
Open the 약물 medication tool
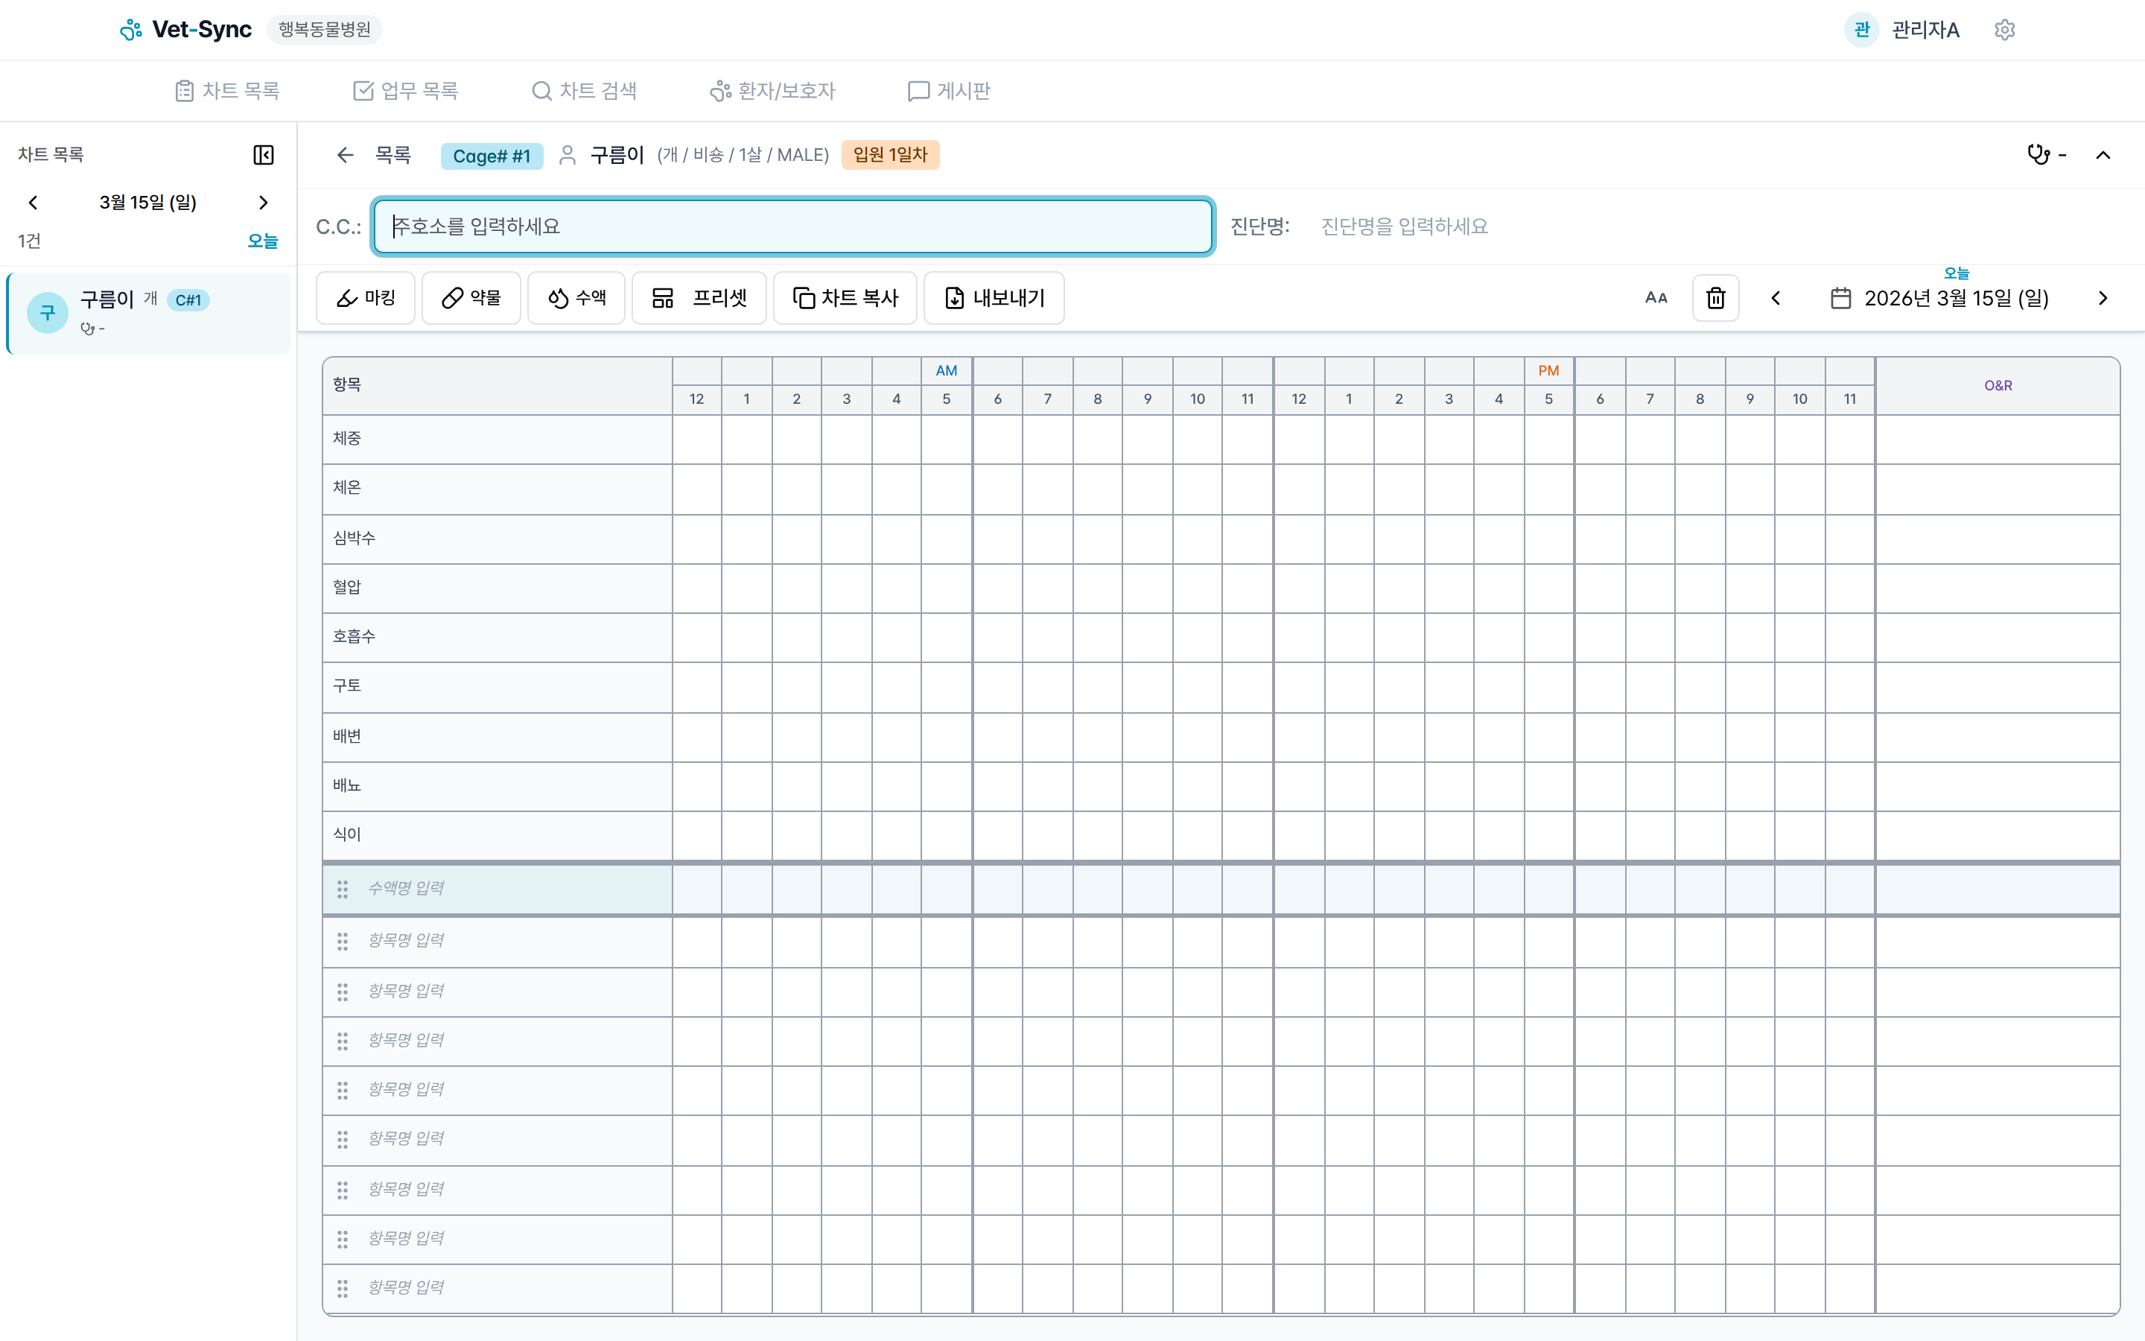coord(471,298)
